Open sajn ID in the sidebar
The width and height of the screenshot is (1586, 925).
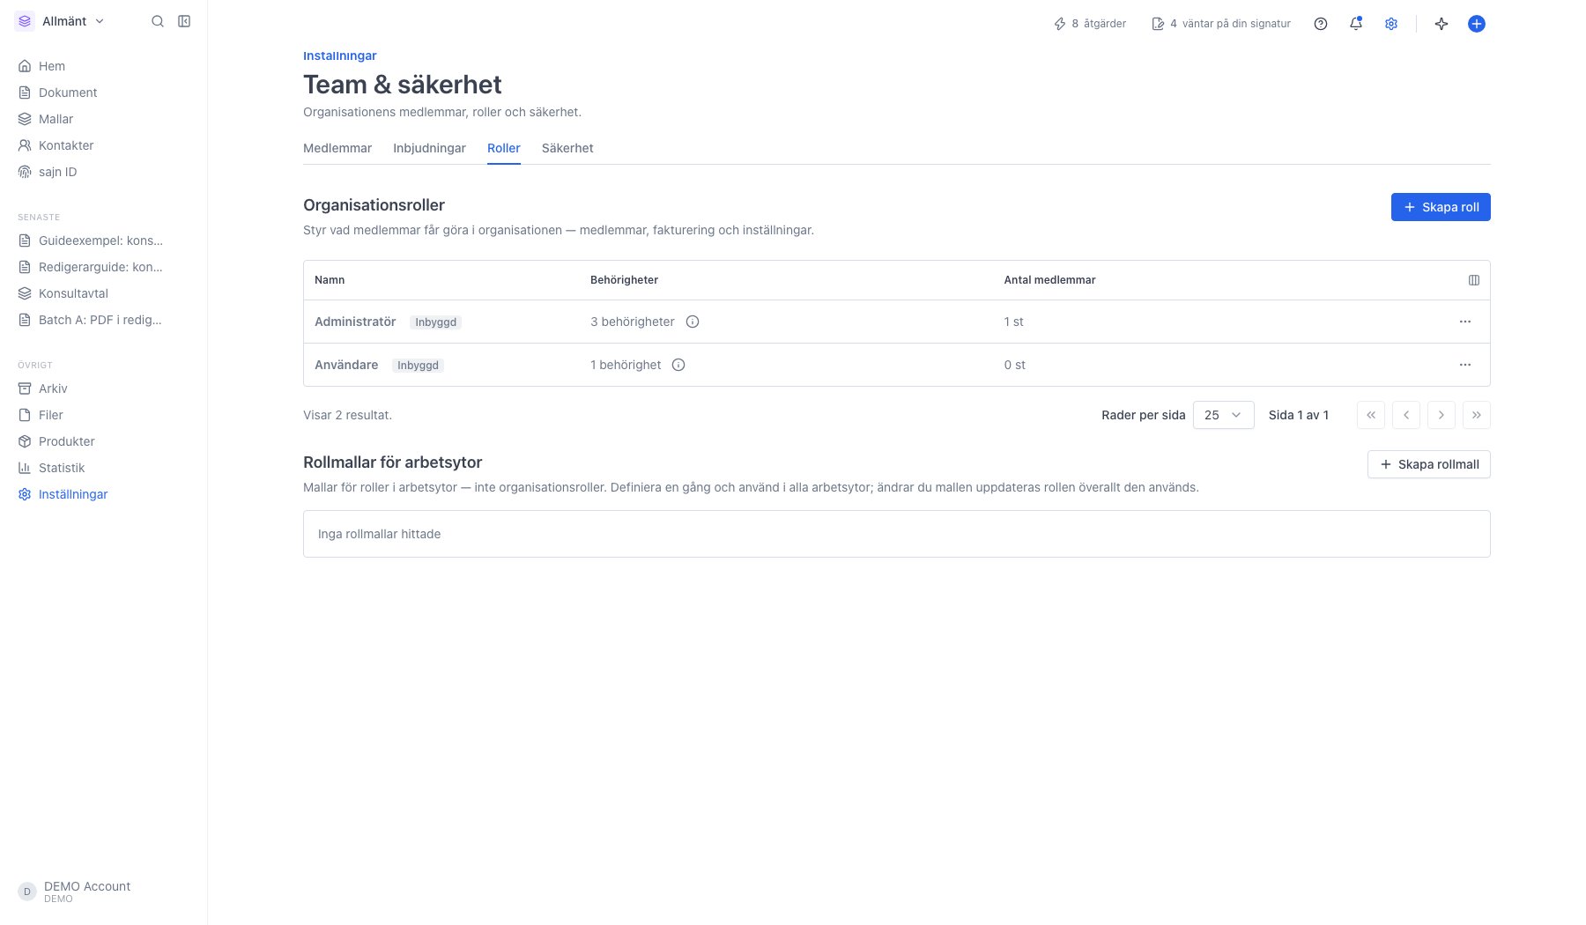(x=57, y=172)
